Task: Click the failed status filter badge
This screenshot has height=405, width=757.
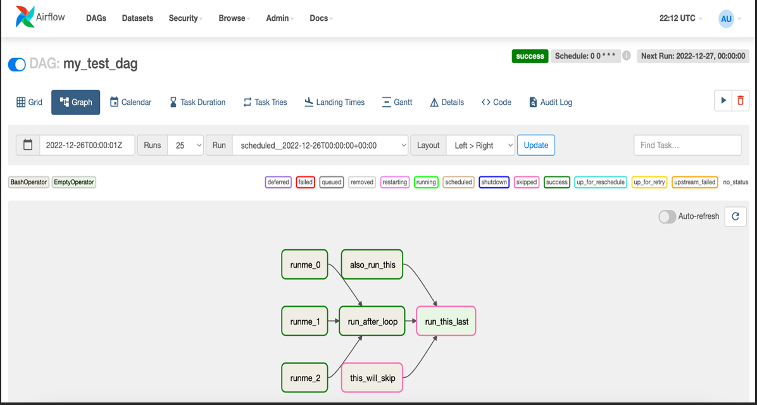Action: 305,182
